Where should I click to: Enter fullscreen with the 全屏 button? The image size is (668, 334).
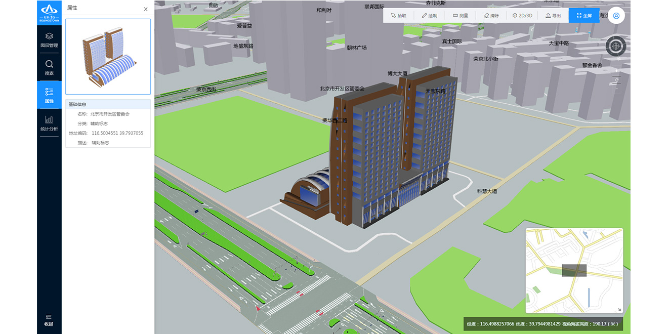coord(584,16)
